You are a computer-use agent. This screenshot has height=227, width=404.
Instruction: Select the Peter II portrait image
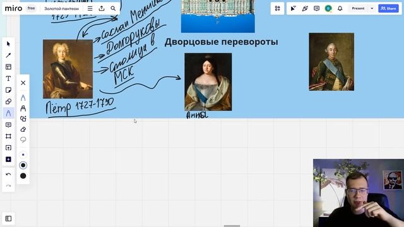(68, 69)
